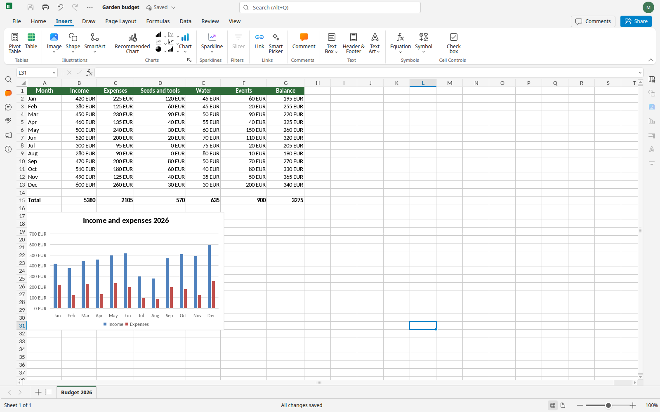The height and width of the screenshot is (412, 660).
Task: Open the all sheets list
Action: click(x=48, y=392)
